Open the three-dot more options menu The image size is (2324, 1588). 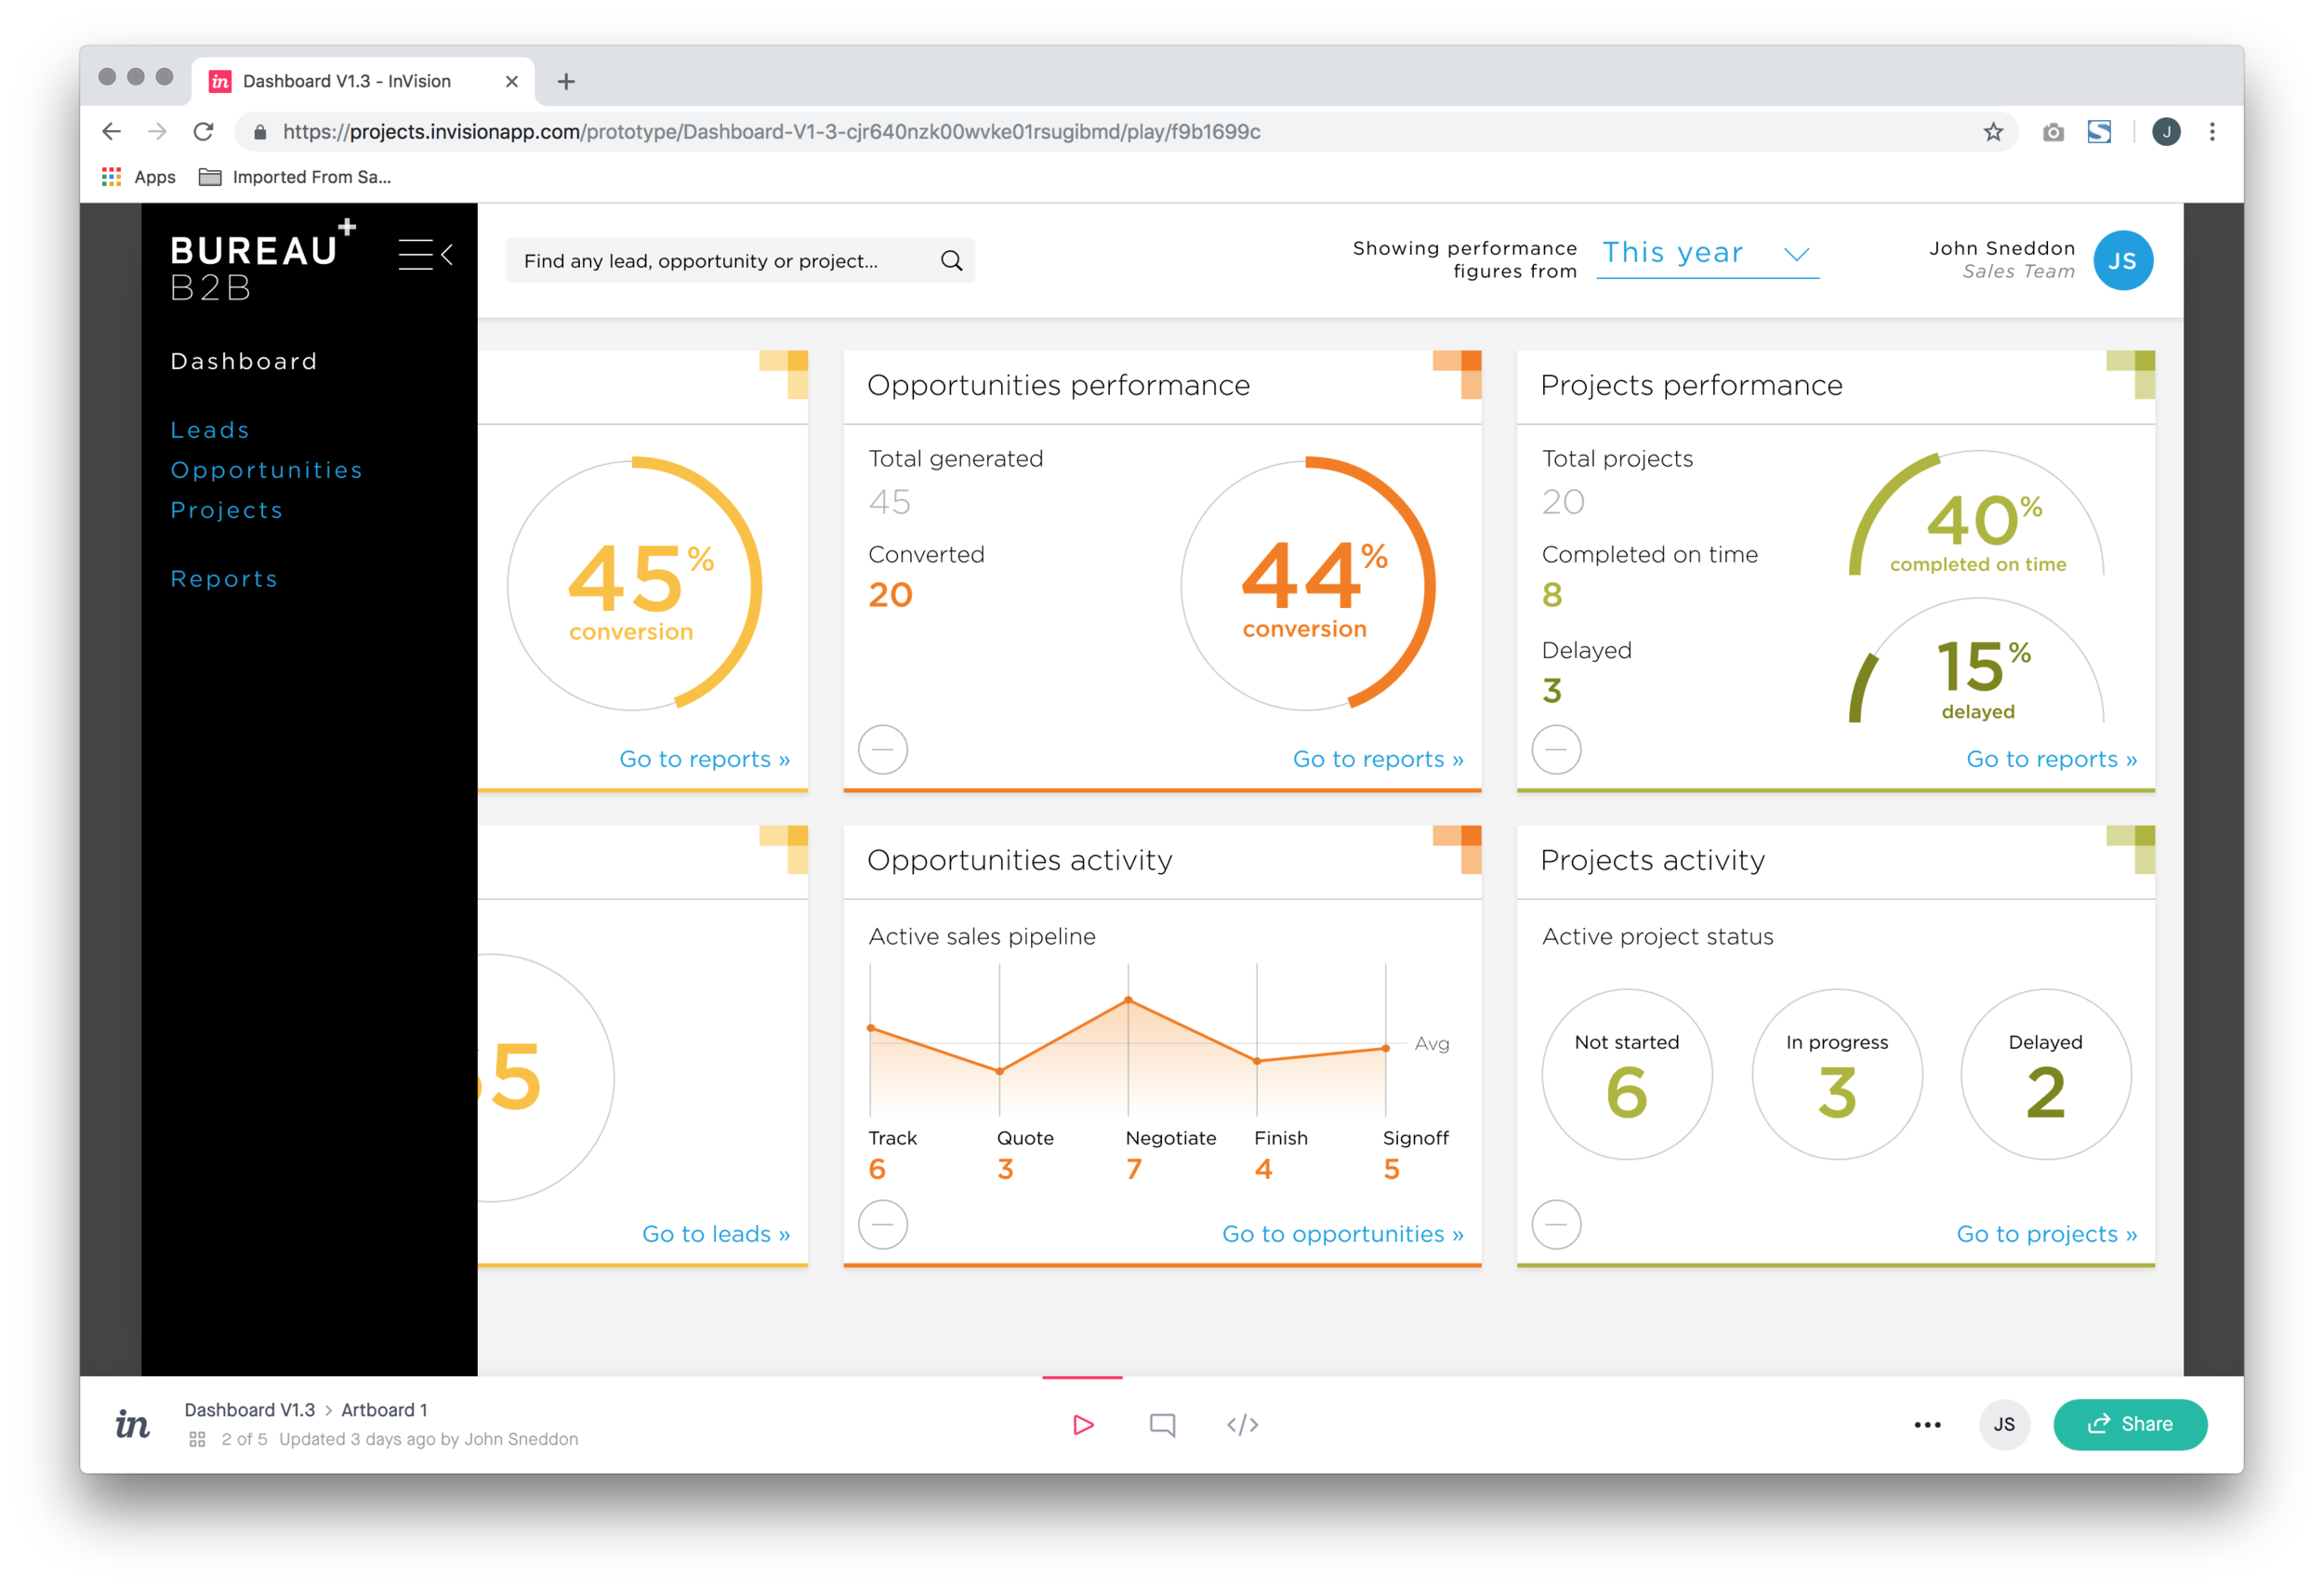tap(1927, 1425)
